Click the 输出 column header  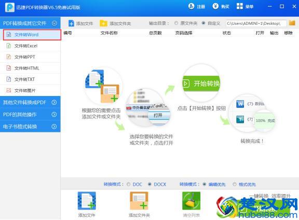pyautogui.click(x=274, y=33)
